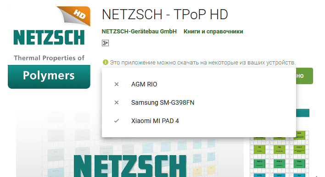Image resolution: width=325 pixels, height=177 pixels.
Task: Click the teal Polymers banner in logo
Action: 49,77
